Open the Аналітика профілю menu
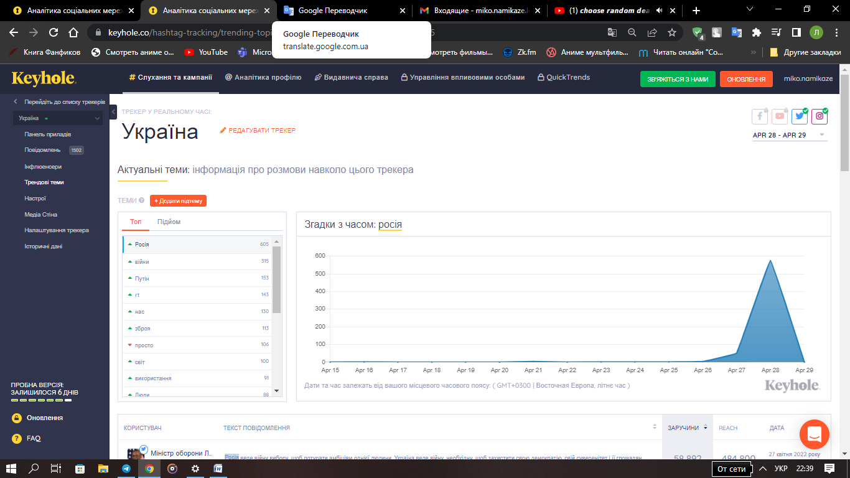Viewport: 850px width, 478px height. 263,78
